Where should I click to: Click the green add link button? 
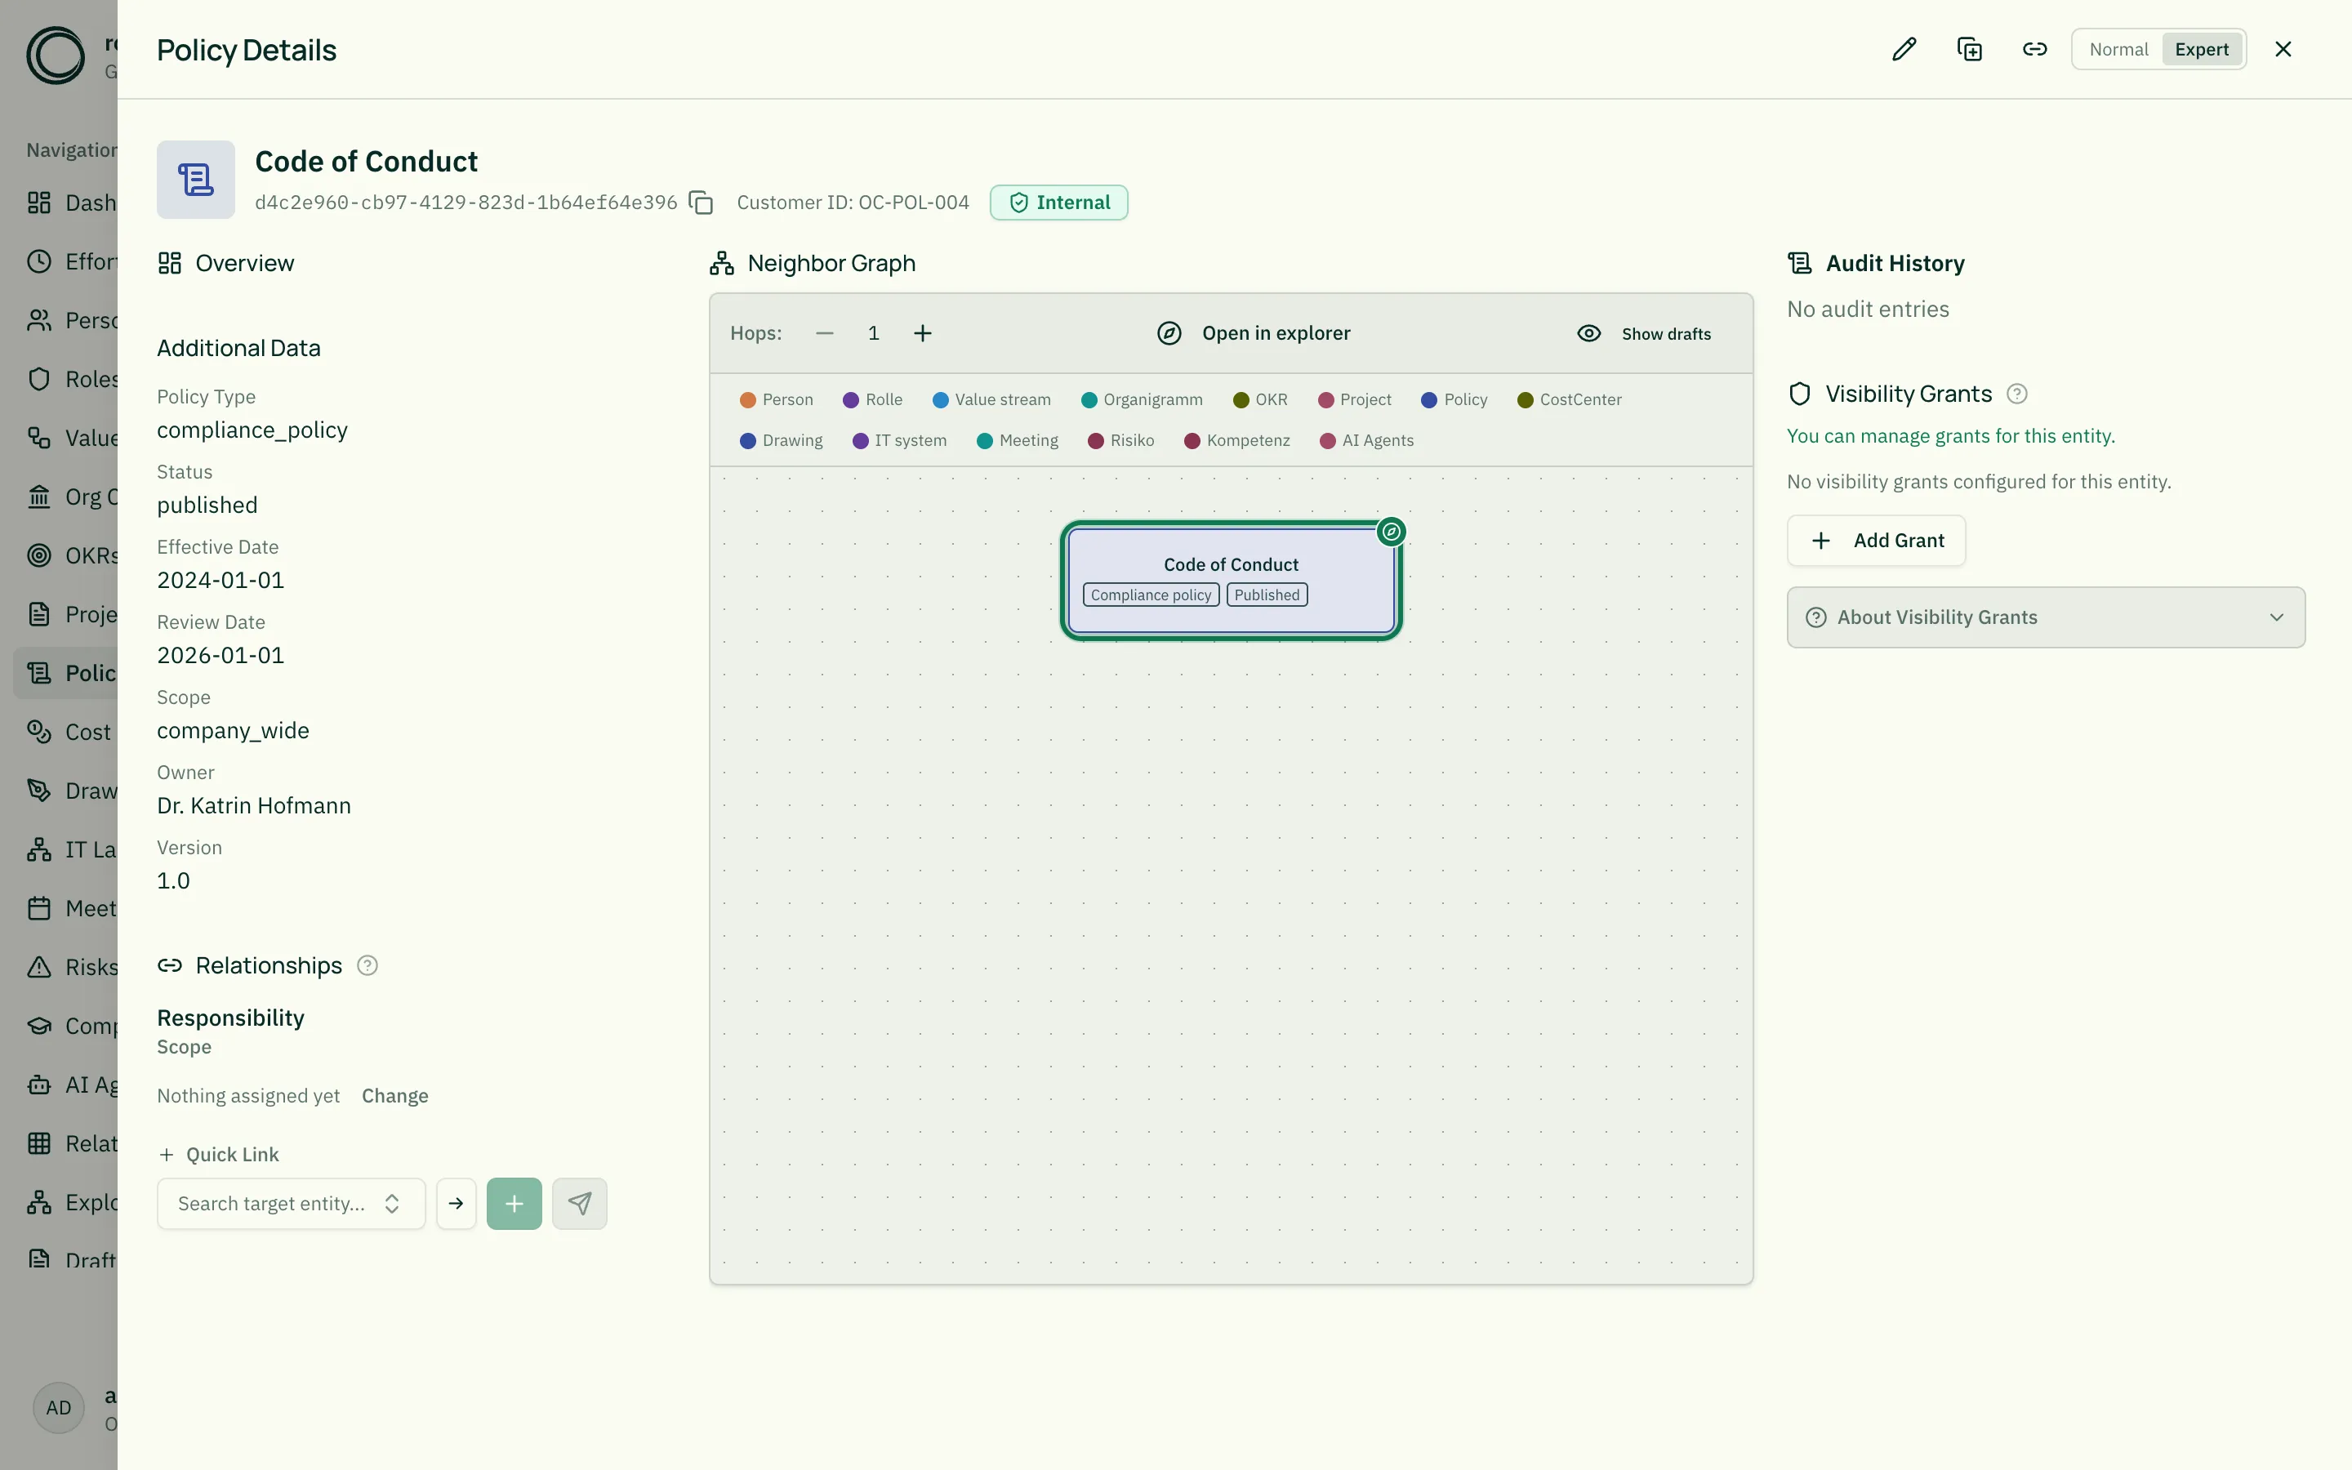514,1204
